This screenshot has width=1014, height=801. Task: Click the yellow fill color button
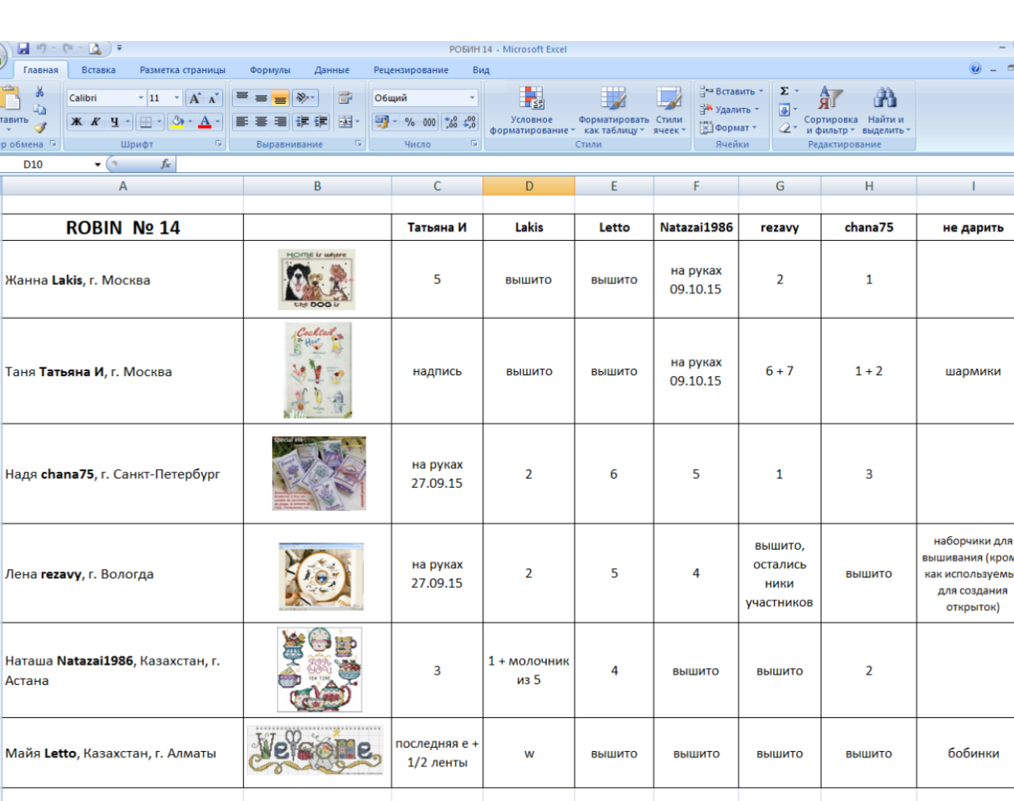tap(178, 122)
